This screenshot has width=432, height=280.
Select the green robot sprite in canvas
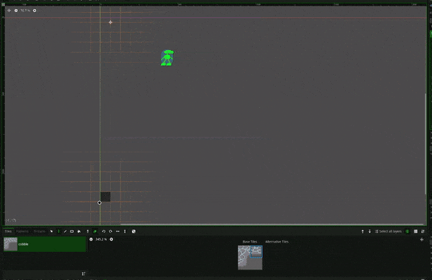[167, 58]
